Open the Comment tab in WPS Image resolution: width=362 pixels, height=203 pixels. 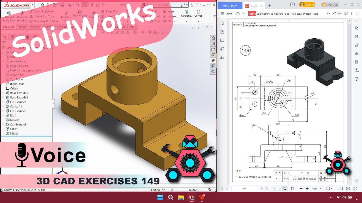point(267,14)
